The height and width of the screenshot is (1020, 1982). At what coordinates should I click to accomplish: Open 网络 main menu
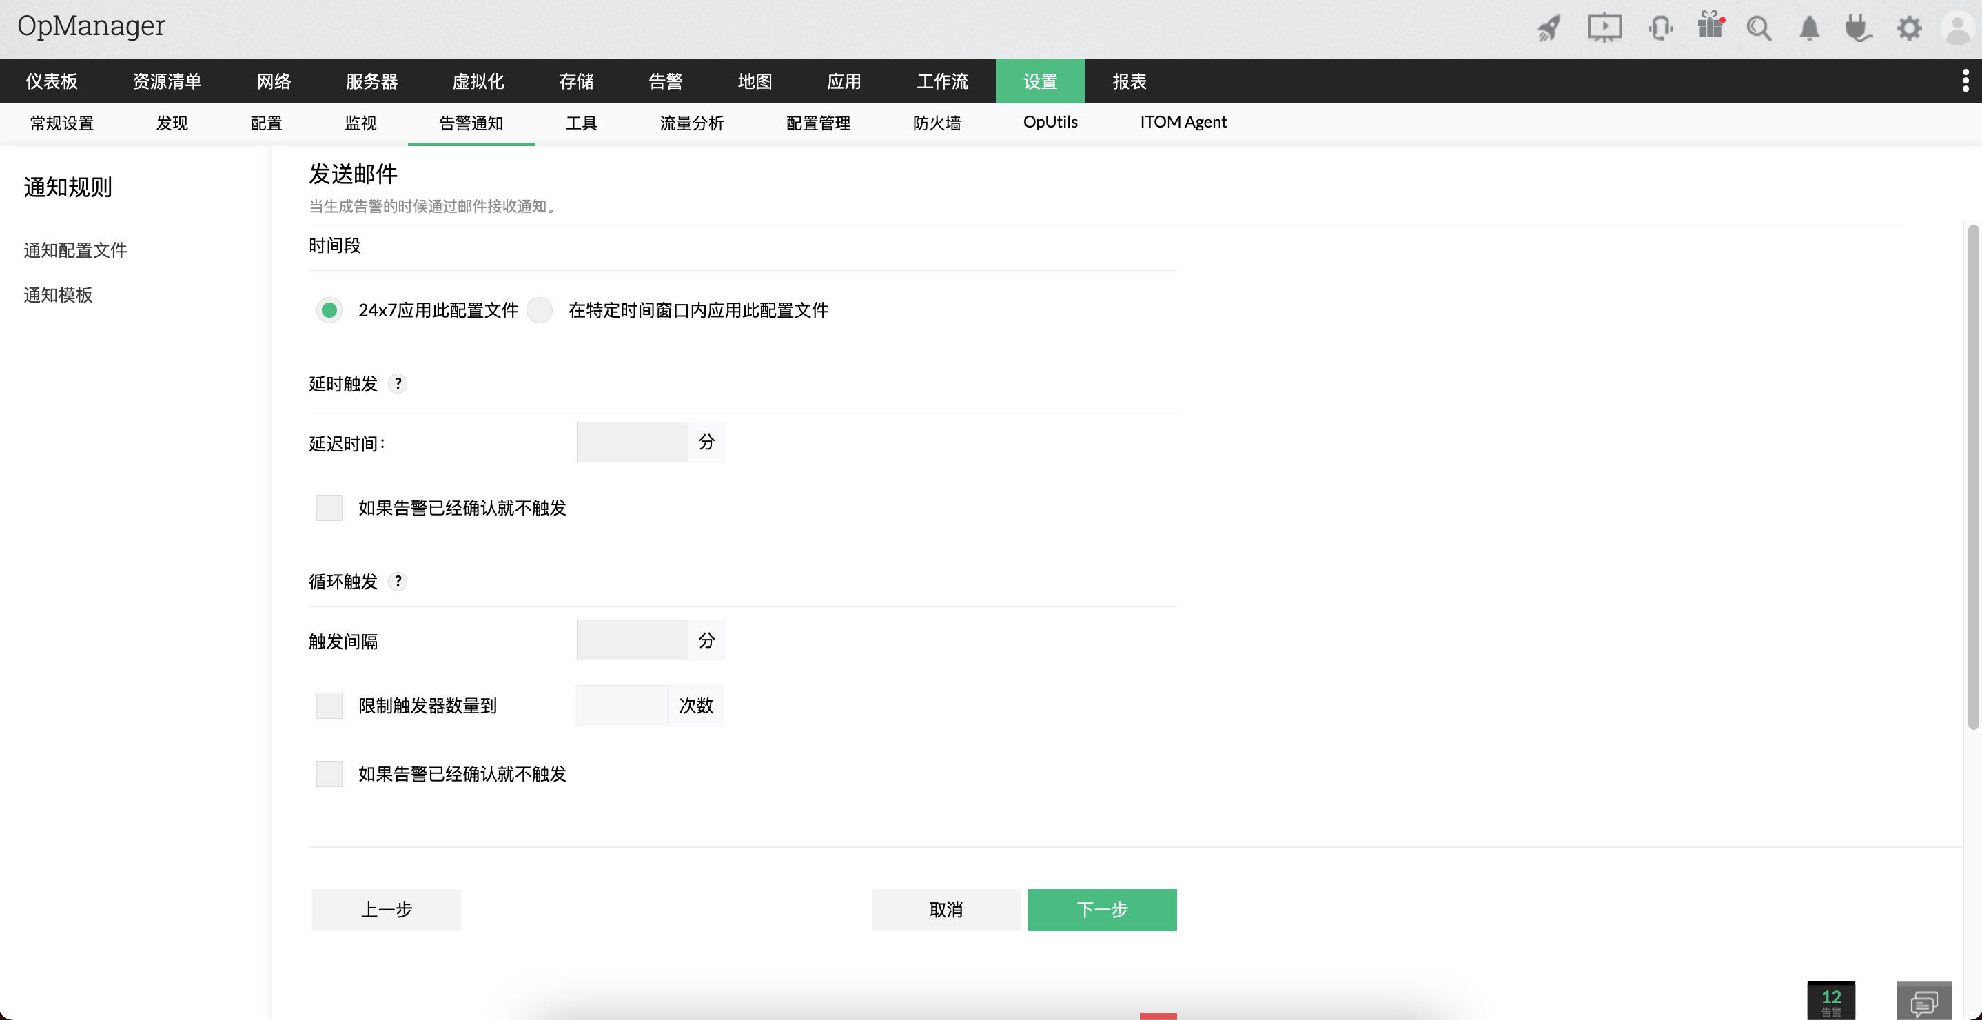[x=274, y=81]
